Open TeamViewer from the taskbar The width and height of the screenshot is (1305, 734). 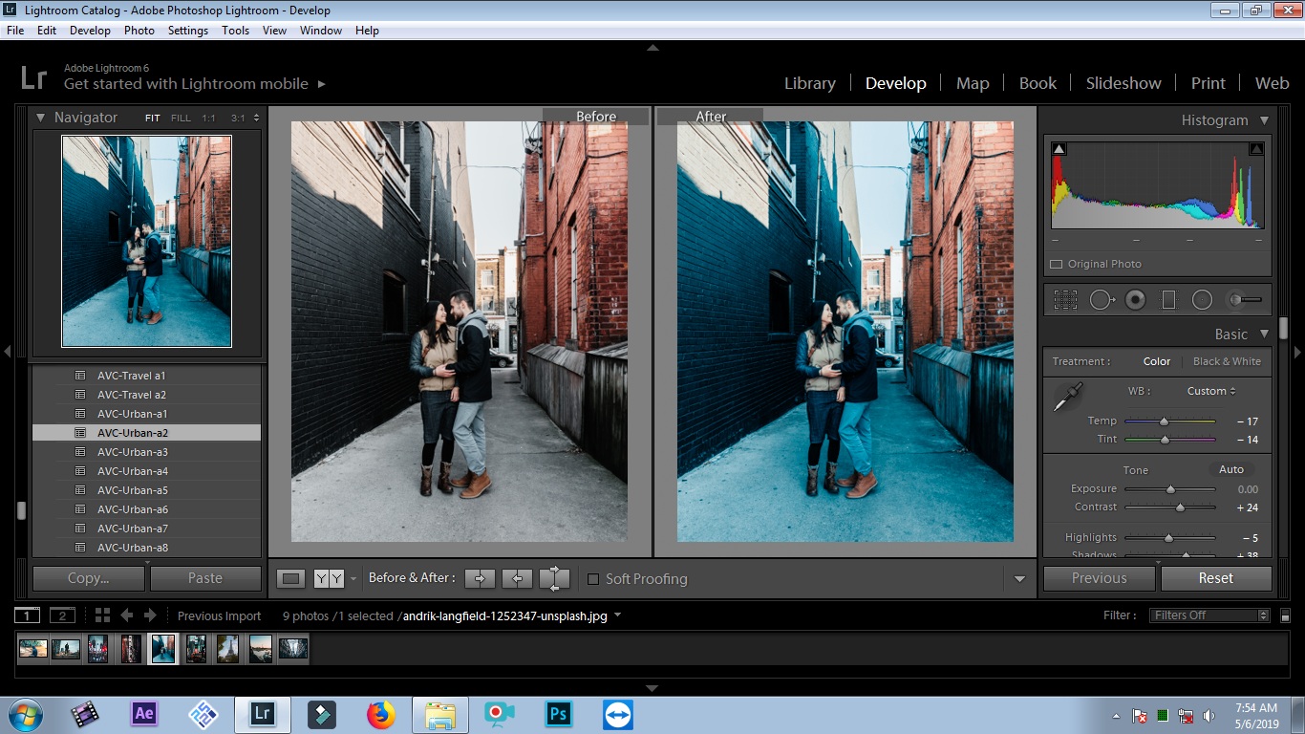point(617,714)
